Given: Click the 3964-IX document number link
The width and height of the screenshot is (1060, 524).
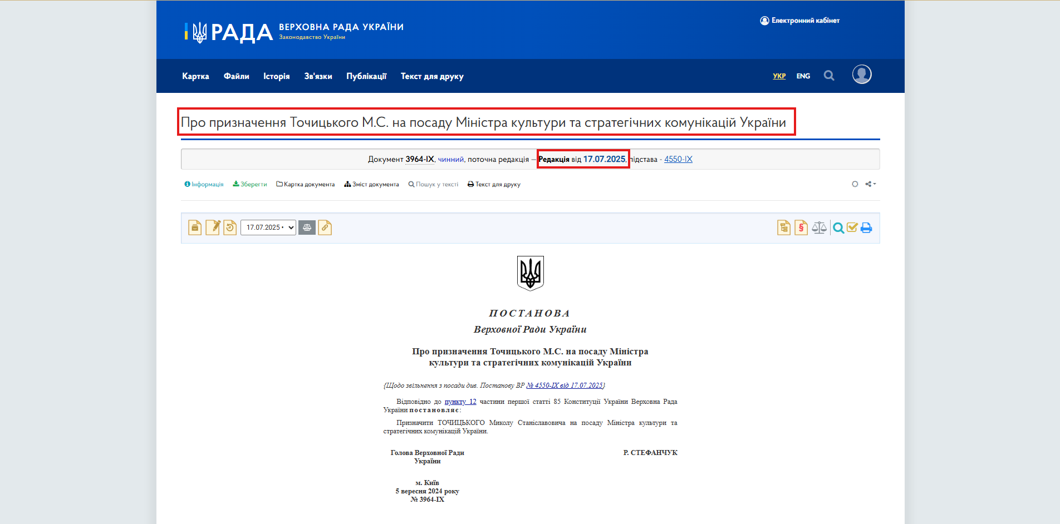Looking at the screenshot, I should pyautogui.click(x=420, y=159).
